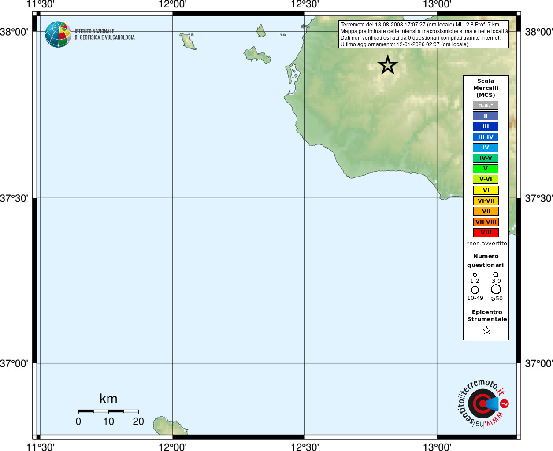The image size is (553, 451).
Task: Click the ≥50 questionnaires circle symbol
Action: click(x=496, y=289)
